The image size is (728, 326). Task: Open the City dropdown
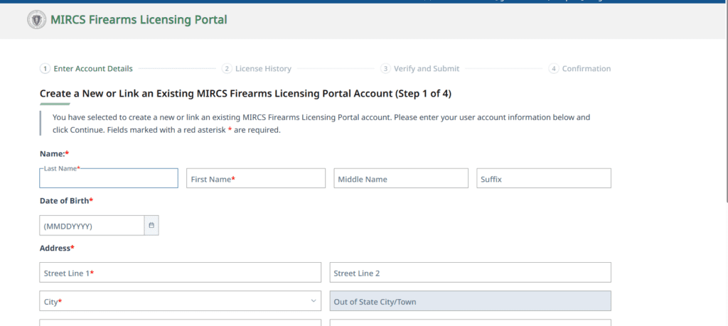pyautogui.click(x=180, y=301)
